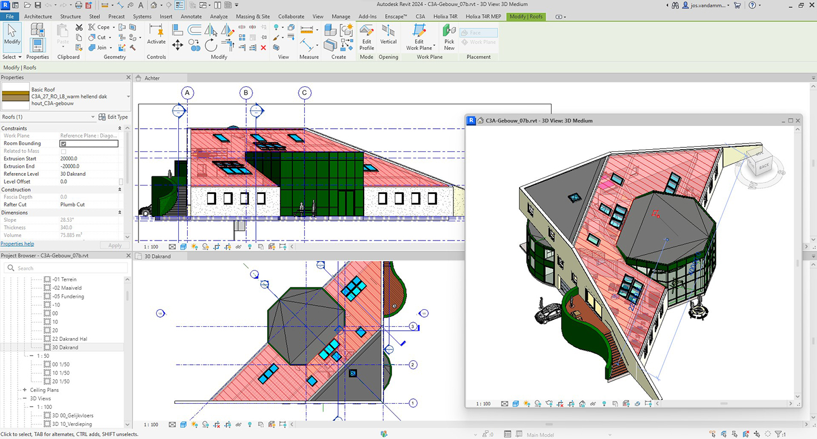
Task: Open the File menu tab
Action: point(10,16)
